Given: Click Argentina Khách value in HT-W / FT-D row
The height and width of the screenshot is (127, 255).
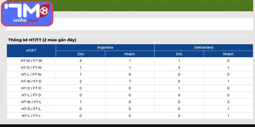Looking at the screenshot, I should click(x=130, y=82).
